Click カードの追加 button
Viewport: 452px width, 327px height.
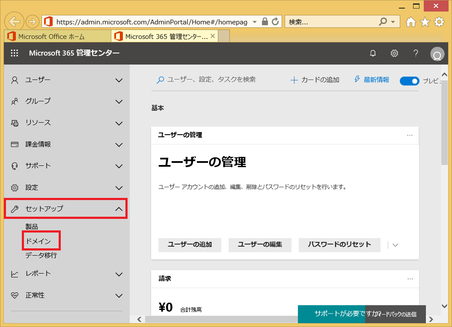[315, 80]
